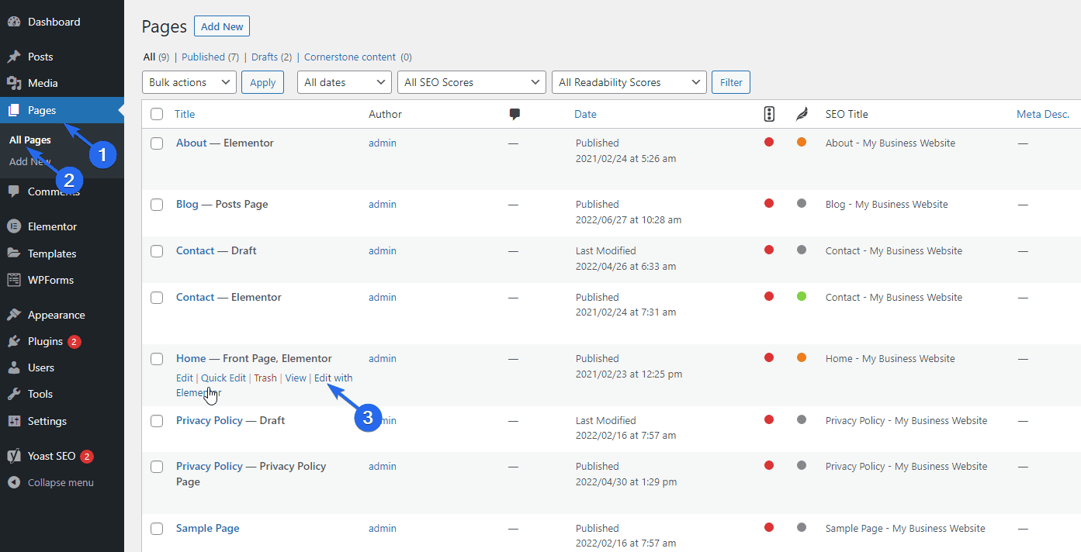Select the Contact Draft row checkbox
This screenshot has height=552, width=1081.
pos(157,251)
